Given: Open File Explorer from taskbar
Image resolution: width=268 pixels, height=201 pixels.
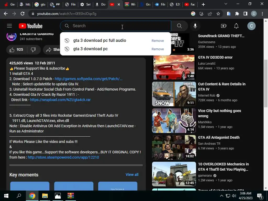Looking at the screenshot, I should 45,196.
